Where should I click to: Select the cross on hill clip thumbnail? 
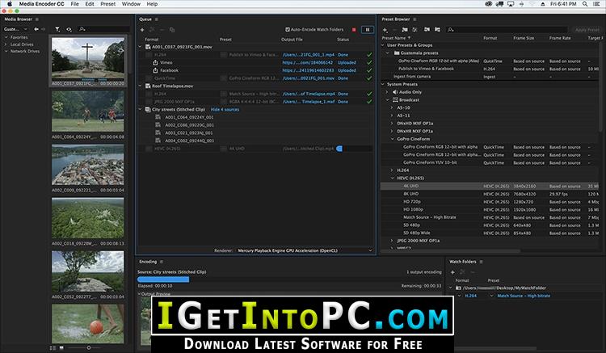[88, 58]
